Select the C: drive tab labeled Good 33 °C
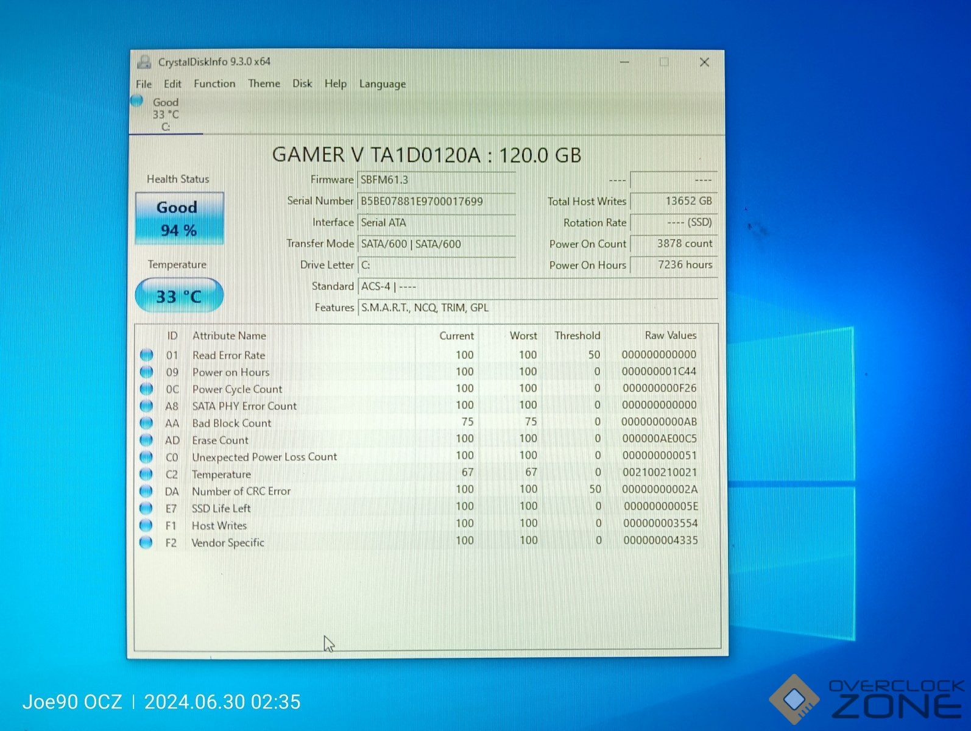971x731 pixels. point(166,115)
